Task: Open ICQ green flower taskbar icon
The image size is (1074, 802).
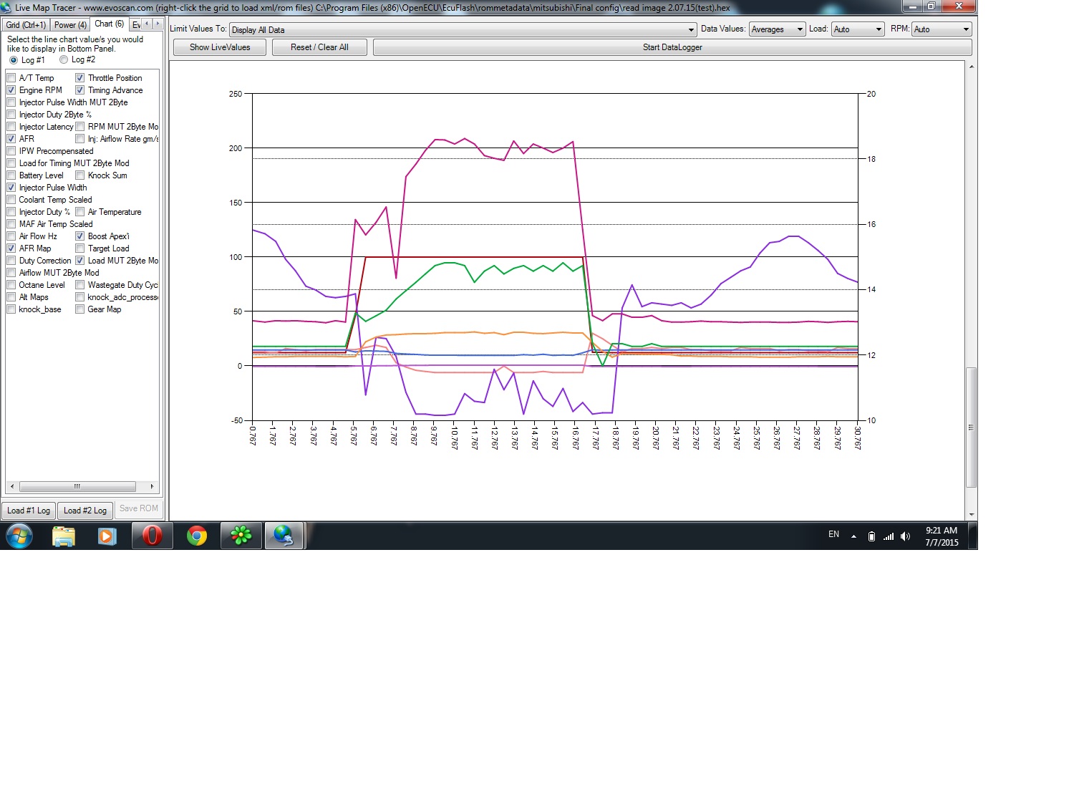Action: (x=241, y=536)
